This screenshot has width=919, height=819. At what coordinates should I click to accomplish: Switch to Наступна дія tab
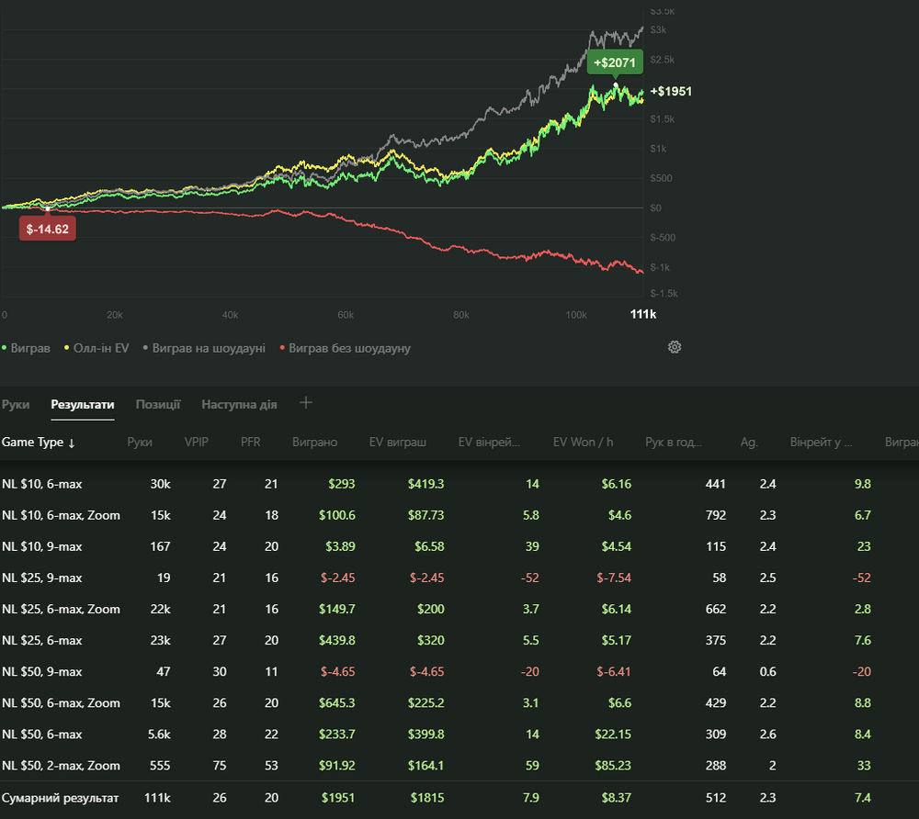pos(239,404)
